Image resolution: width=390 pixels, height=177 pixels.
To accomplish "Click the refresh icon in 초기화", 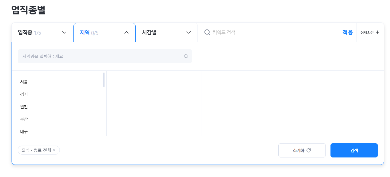I will 309,150.
